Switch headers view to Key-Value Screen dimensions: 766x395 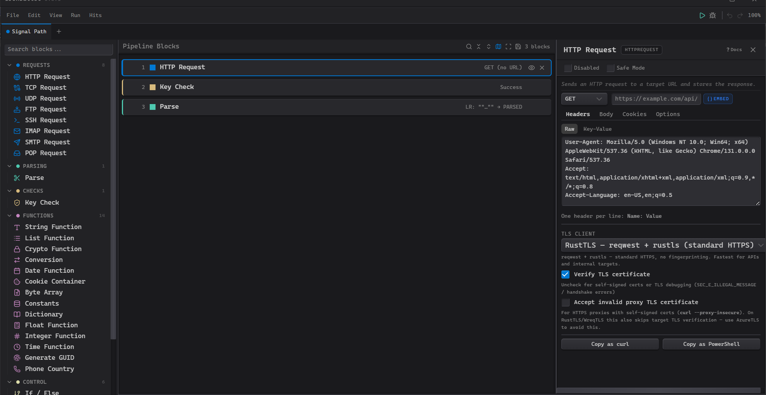coord(597,129)
